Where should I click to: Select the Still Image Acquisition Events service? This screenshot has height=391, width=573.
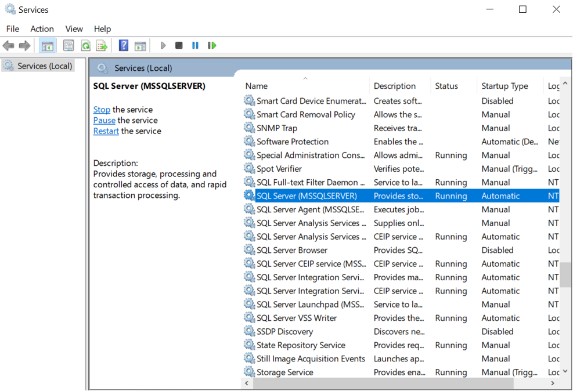401,359
